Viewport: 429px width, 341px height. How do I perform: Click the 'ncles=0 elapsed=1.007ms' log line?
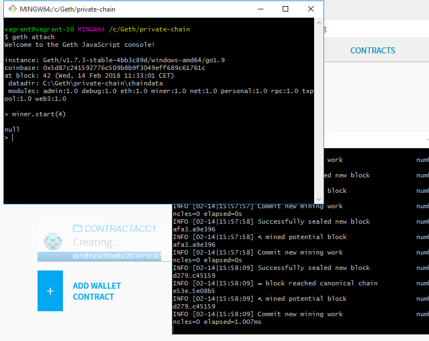click(x=217, y=322)
